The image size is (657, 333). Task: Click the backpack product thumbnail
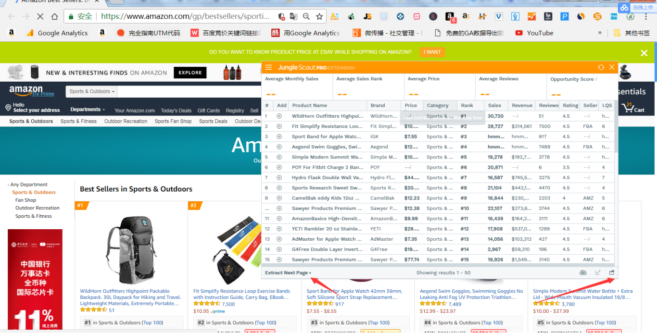131,249
